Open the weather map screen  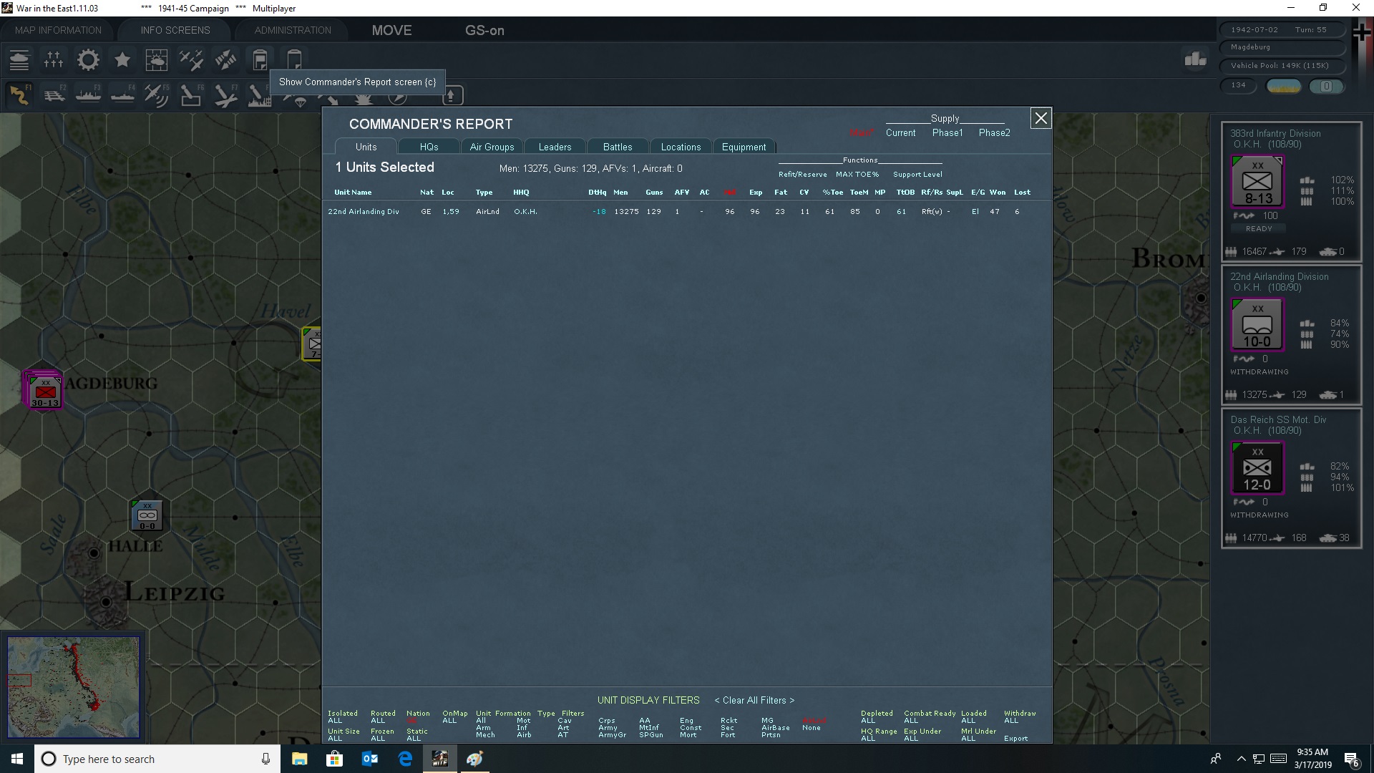(156, 59)
